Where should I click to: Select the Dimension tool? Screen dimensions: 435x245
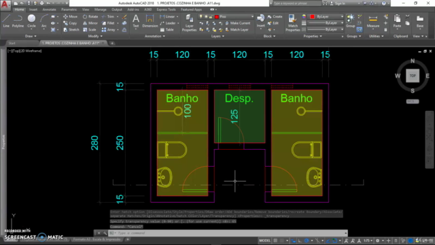[150, 21]
